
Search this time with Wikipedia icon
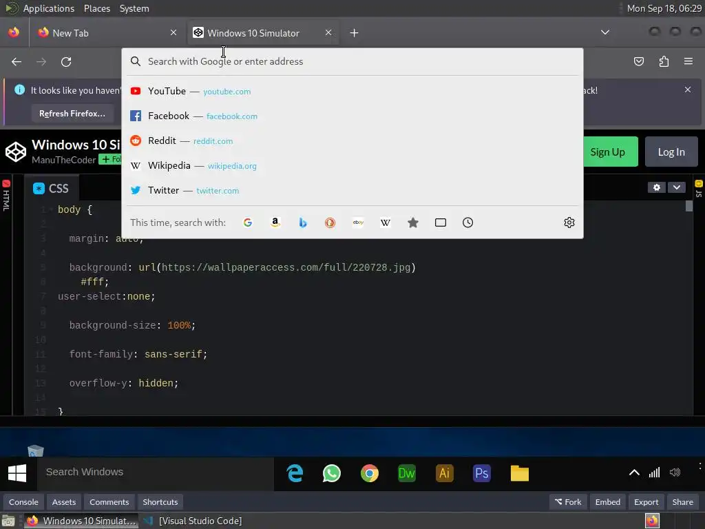coord(386,222)
